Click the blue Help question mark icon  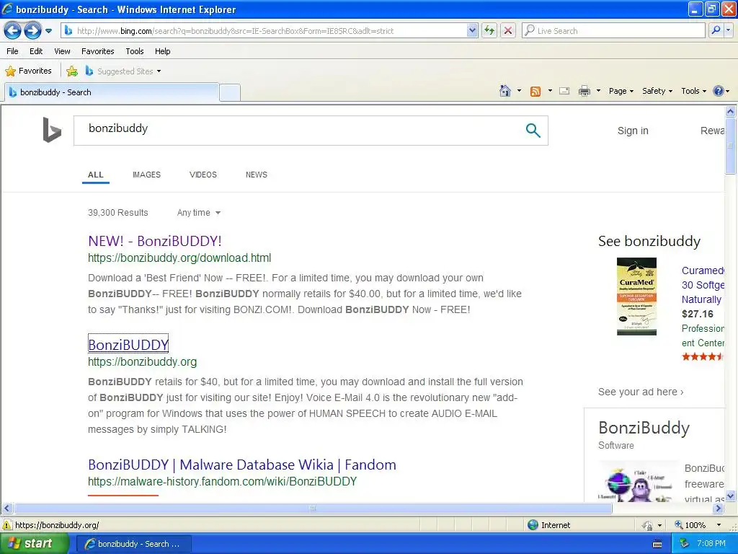[x=719, y=91]
